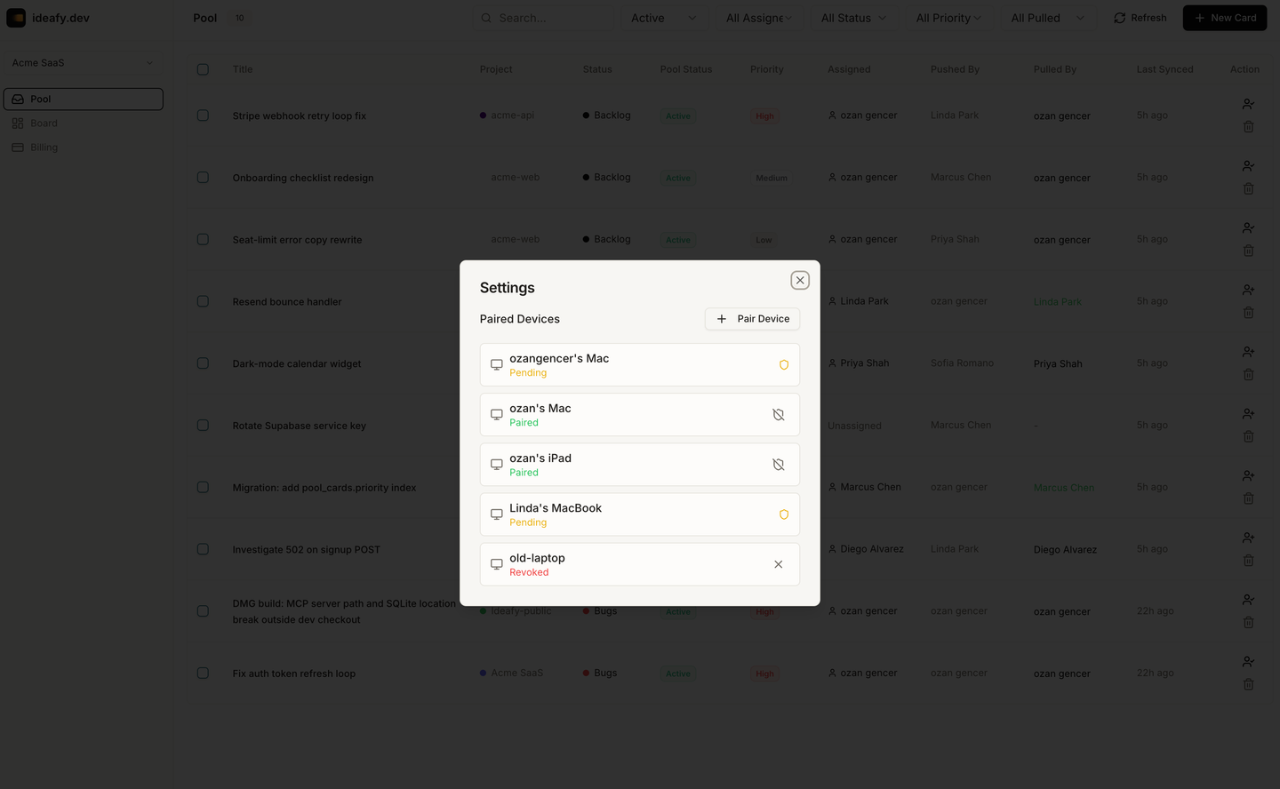Expand the Acme SaaS workspace selector
Image resolution: width=1280 pixels, height=789 pixels.
84,63
